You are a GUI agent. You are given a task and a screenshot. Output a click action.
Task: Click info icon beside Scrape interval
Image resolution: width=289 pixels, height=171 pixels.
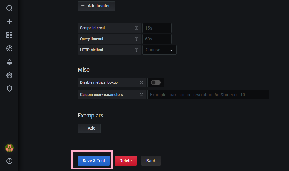click(137, 28)
